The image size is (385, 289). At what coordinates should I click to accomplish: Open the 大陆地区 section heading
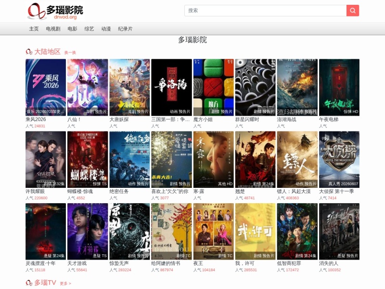tap(47, 52)
